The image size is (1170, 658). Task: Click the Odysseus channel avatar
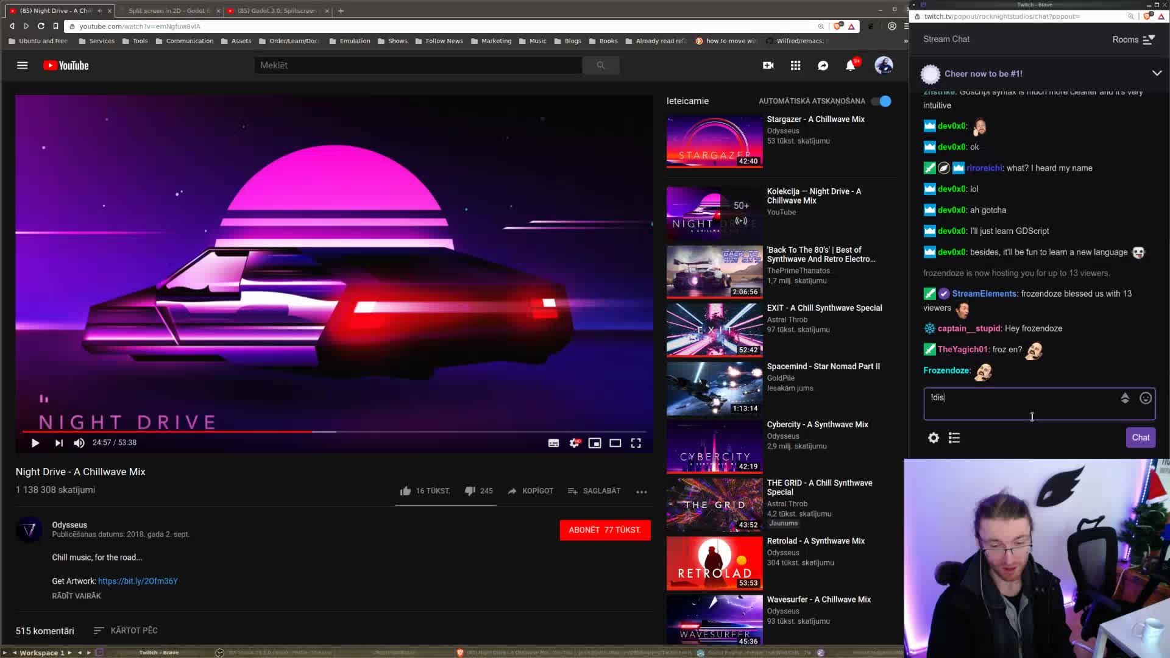pyautogui.click(x=29, y=530)
